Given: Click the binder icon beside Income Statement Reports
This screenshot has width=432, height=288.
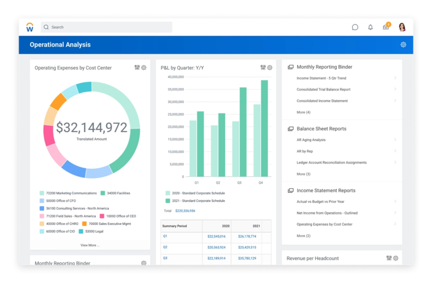Looking at the screenshot, I should pos(291,190).
